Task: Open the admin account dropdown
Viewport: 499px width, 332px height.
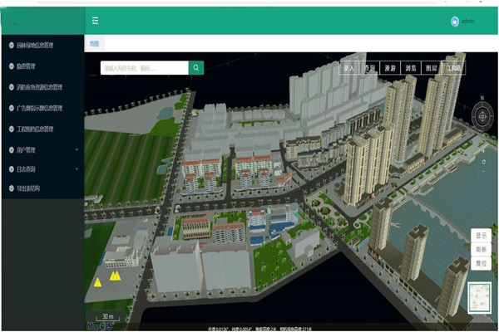Action: [467, 22]
